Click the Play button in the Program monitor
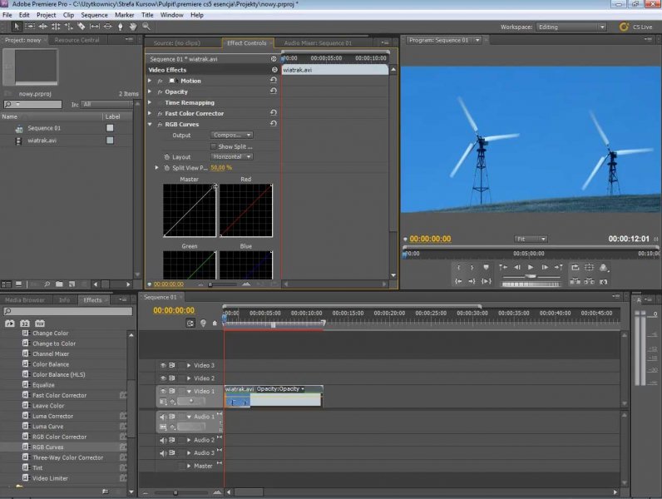Viewport: 662px width, 499px height. point(531,267)
